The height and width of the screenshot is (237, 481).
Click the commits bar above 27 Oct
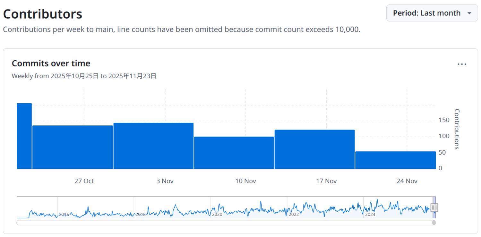tap(72, 148)
